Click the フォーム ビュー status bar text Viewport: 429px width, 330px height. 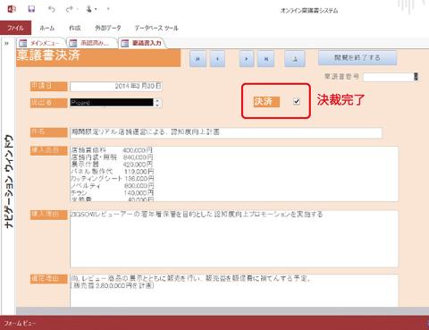(x=20, y=323)
